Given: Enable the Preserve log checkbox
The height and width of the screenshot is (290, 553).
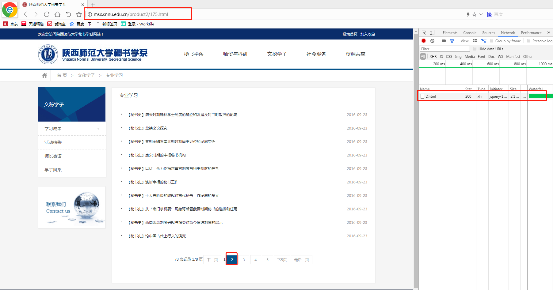Looking at the screenshot, I should click(x=529, y=41).
